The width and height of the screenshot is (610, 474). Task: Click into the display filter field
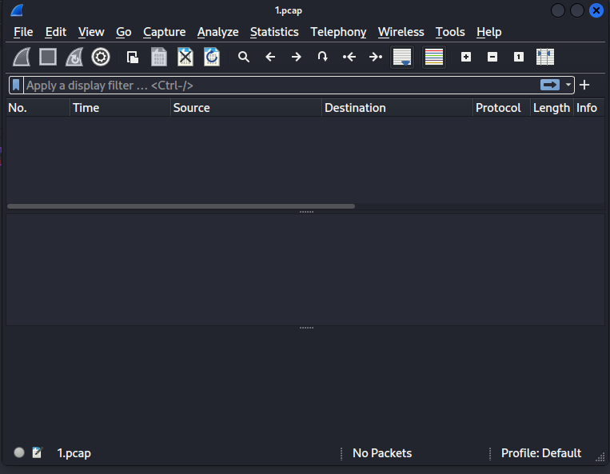coord(280,85)
